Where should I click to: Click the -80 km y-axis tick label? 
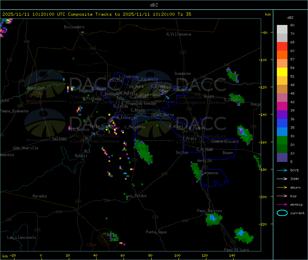[x=265, y=32]
